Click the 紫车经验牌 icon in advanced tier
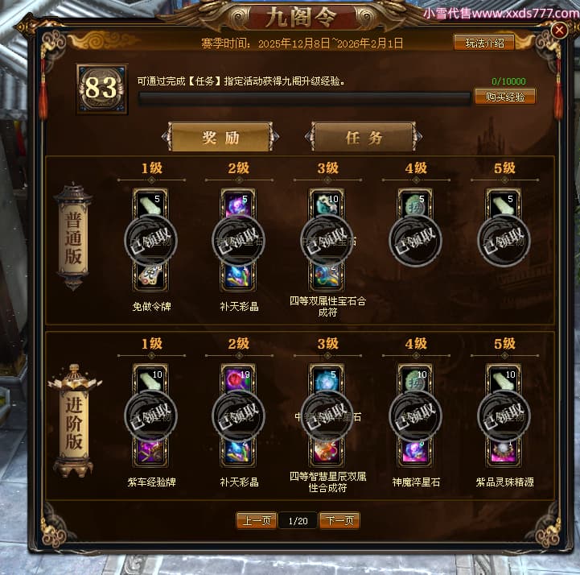The image size is (580, 575). click(150, 452)
